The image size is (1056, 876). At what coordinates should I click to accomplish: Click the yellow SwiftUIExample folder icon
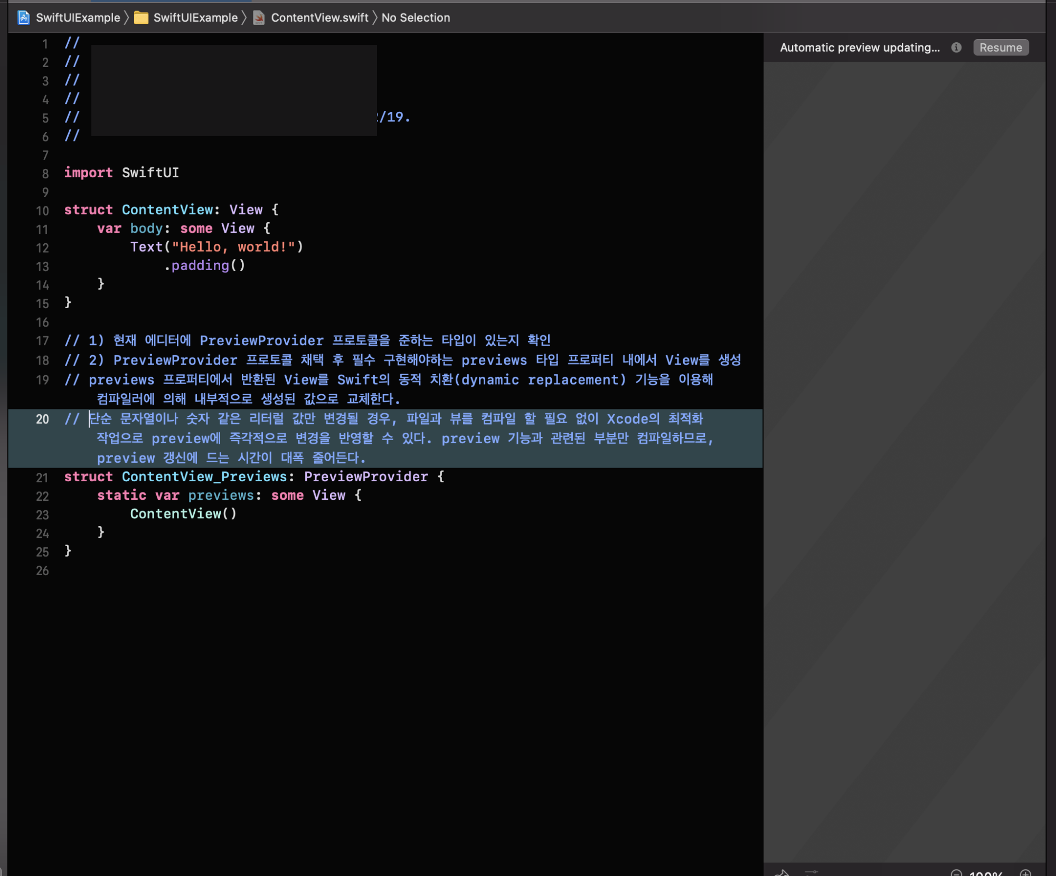pyautogui.click(x=141, y=17)
